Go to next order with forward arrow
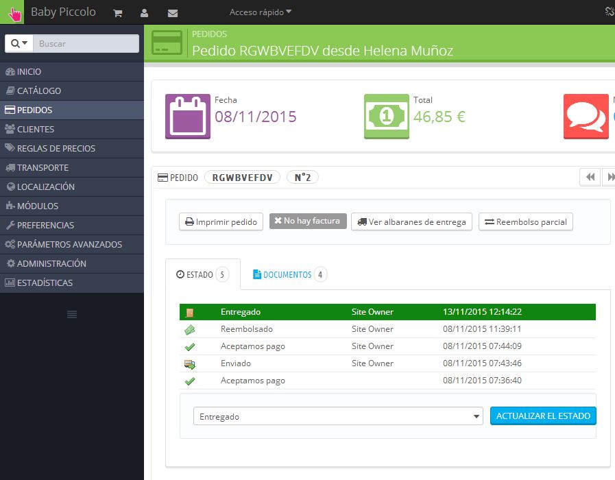The height and width of the screenshot is (480, 615). pyautogui.click(x=609, y=177)
